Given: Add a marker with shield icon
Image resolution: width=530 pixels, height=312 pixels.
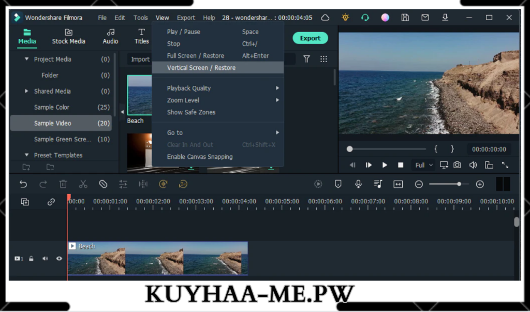Looking at the screenshot, I should tap(338, 184).
